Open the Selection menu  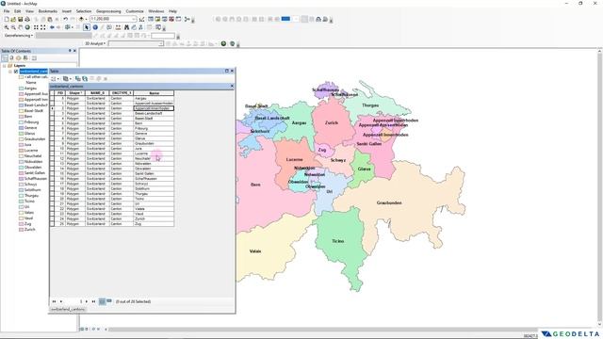tap(84, 11)
